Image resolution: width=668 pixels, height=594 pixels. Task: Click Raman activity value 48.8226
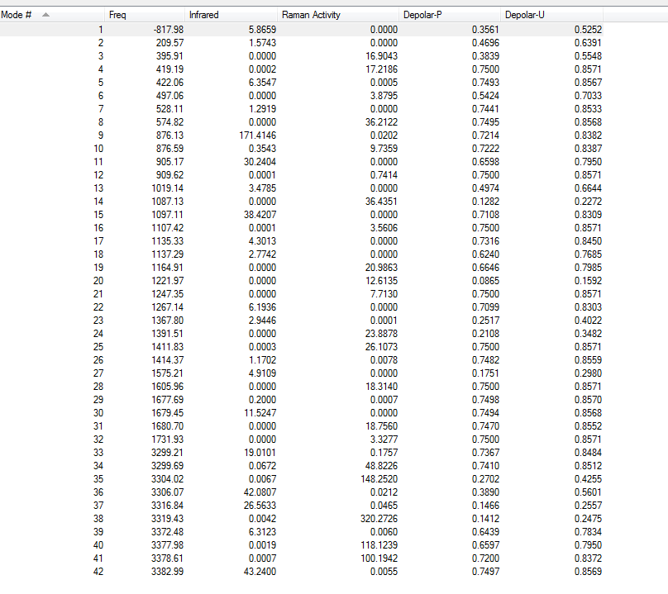(x=381, y=465)
